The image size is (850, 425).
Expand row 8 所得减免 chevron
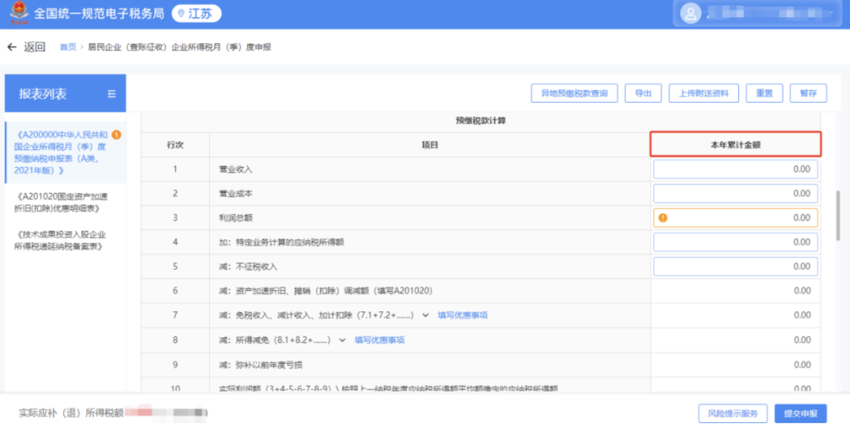point(342,340)
